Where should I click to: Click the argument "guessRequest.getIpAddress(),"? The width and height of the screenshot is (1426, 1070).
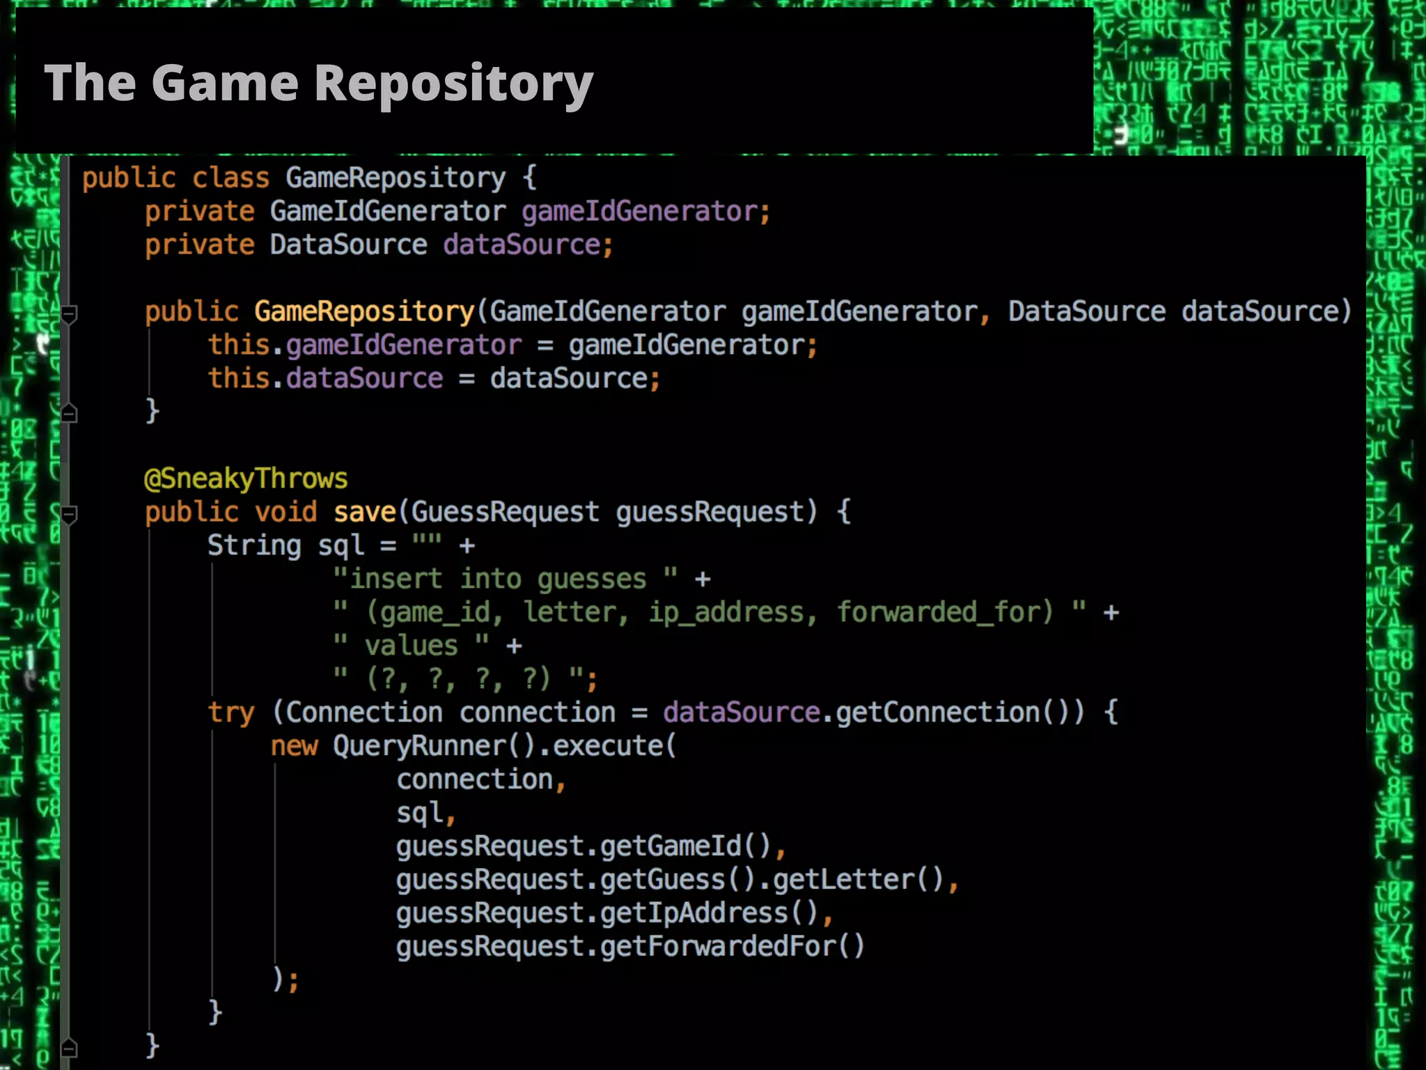[615, 913]
